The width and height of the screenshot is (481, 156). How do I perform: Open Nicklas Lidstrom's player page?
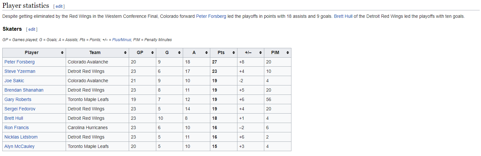21,137
